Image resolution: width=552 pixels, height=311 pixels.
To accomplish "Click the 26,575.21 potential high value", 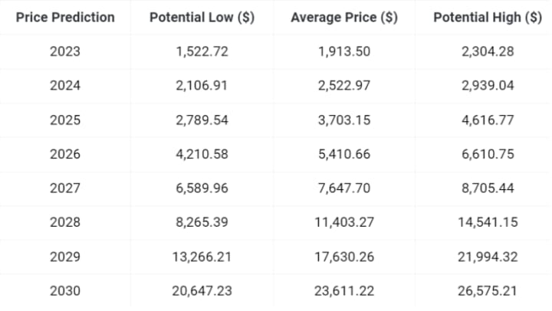I will pyautogui.click(x=488, y=290).
